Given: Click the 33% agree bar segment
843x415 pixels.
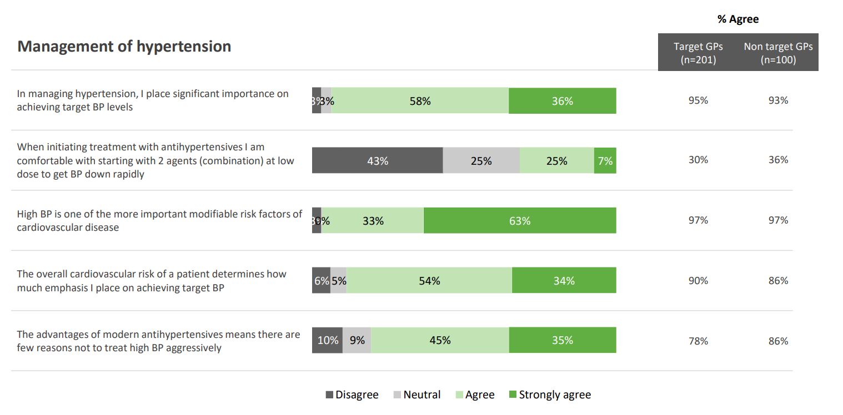Looking at the screenshot, I should click(x=373, y=221).
